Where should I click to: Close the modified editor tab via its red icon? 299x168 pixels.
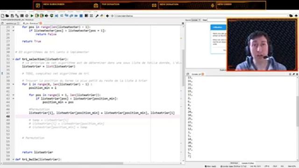point(41,23)
